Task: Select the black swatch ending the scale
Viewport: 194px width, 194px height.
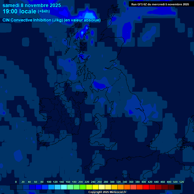Action: [x=178, y=187]
